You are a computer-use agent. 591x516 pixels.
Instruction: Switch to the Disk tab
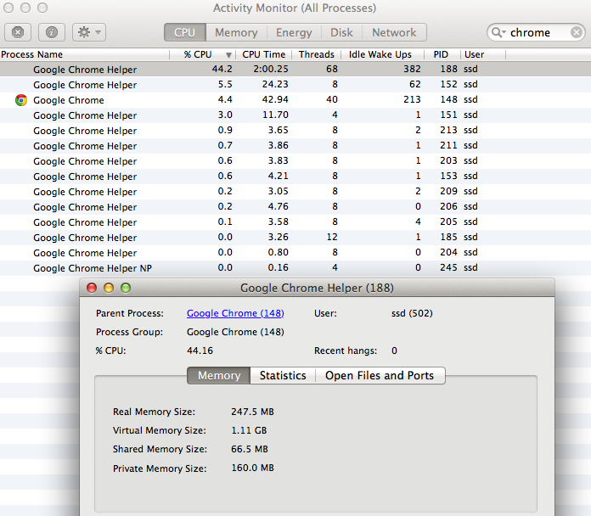341,32
